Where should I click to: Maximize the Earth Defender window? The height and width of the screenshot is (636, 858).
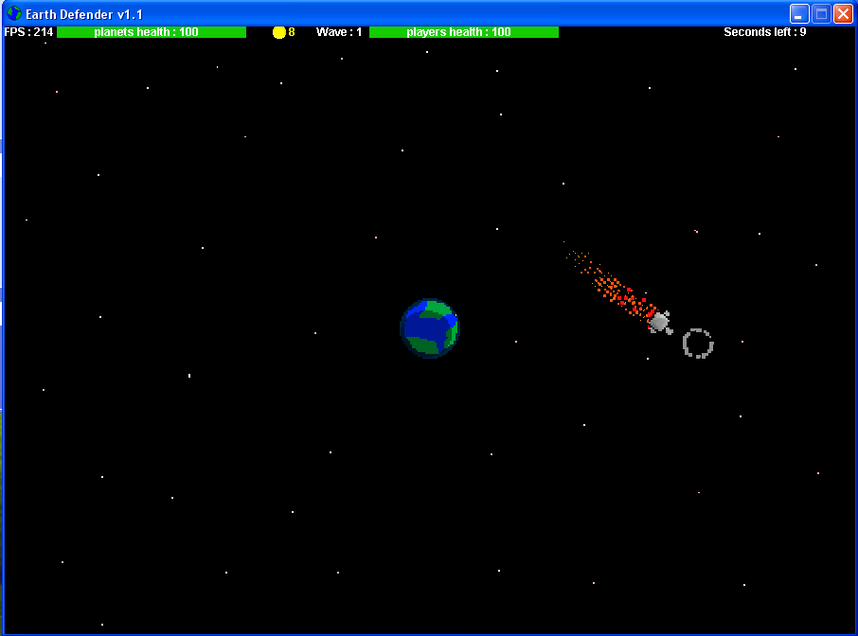[821, 13]
